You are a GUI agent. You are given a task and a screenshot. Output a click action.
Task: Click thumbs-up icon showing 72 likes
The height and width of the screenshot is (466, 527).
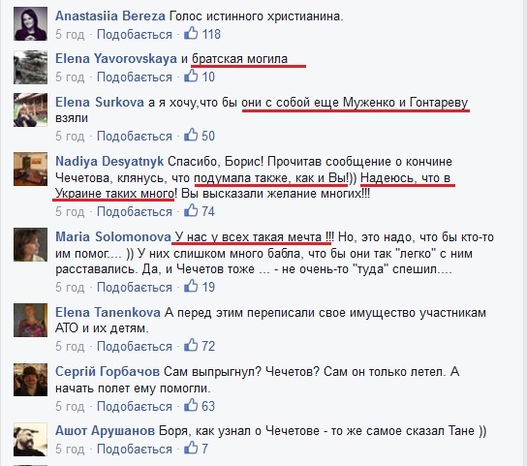tap(191, 345)
